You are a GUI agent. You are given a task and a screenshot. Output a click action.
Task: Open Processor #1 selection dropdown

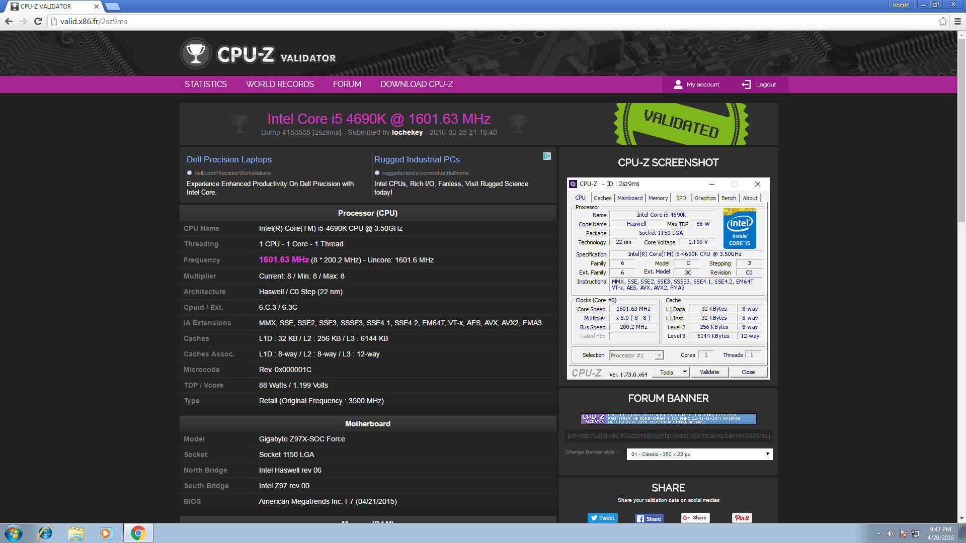tap(636, 355)
